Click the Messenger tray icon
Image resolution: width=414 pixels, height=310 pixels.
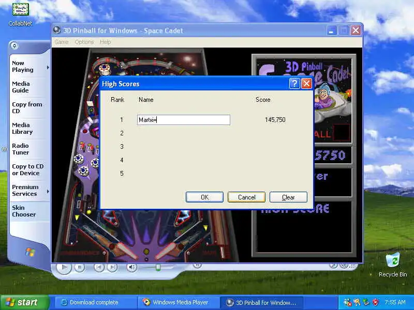[x=347, y=302]
